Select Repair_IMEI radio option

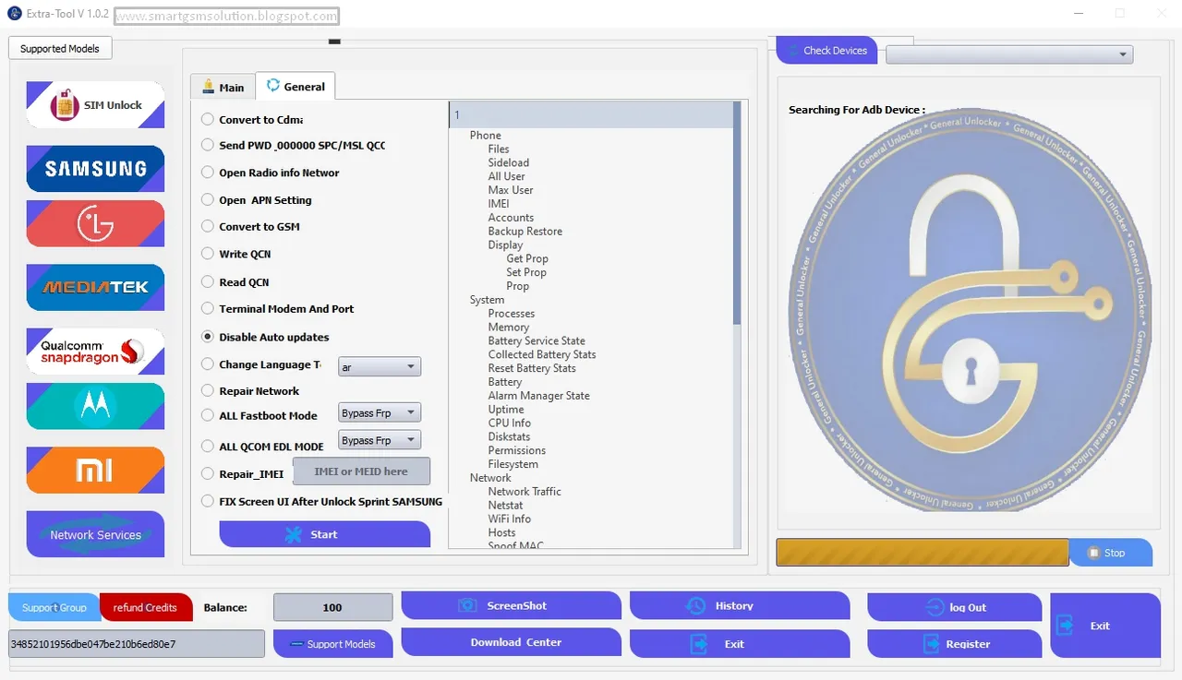[x=209, y=473]
